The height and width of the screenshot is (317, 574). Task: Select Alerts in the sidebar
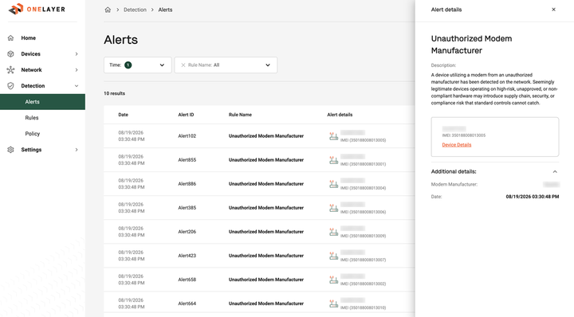[42, 102]
